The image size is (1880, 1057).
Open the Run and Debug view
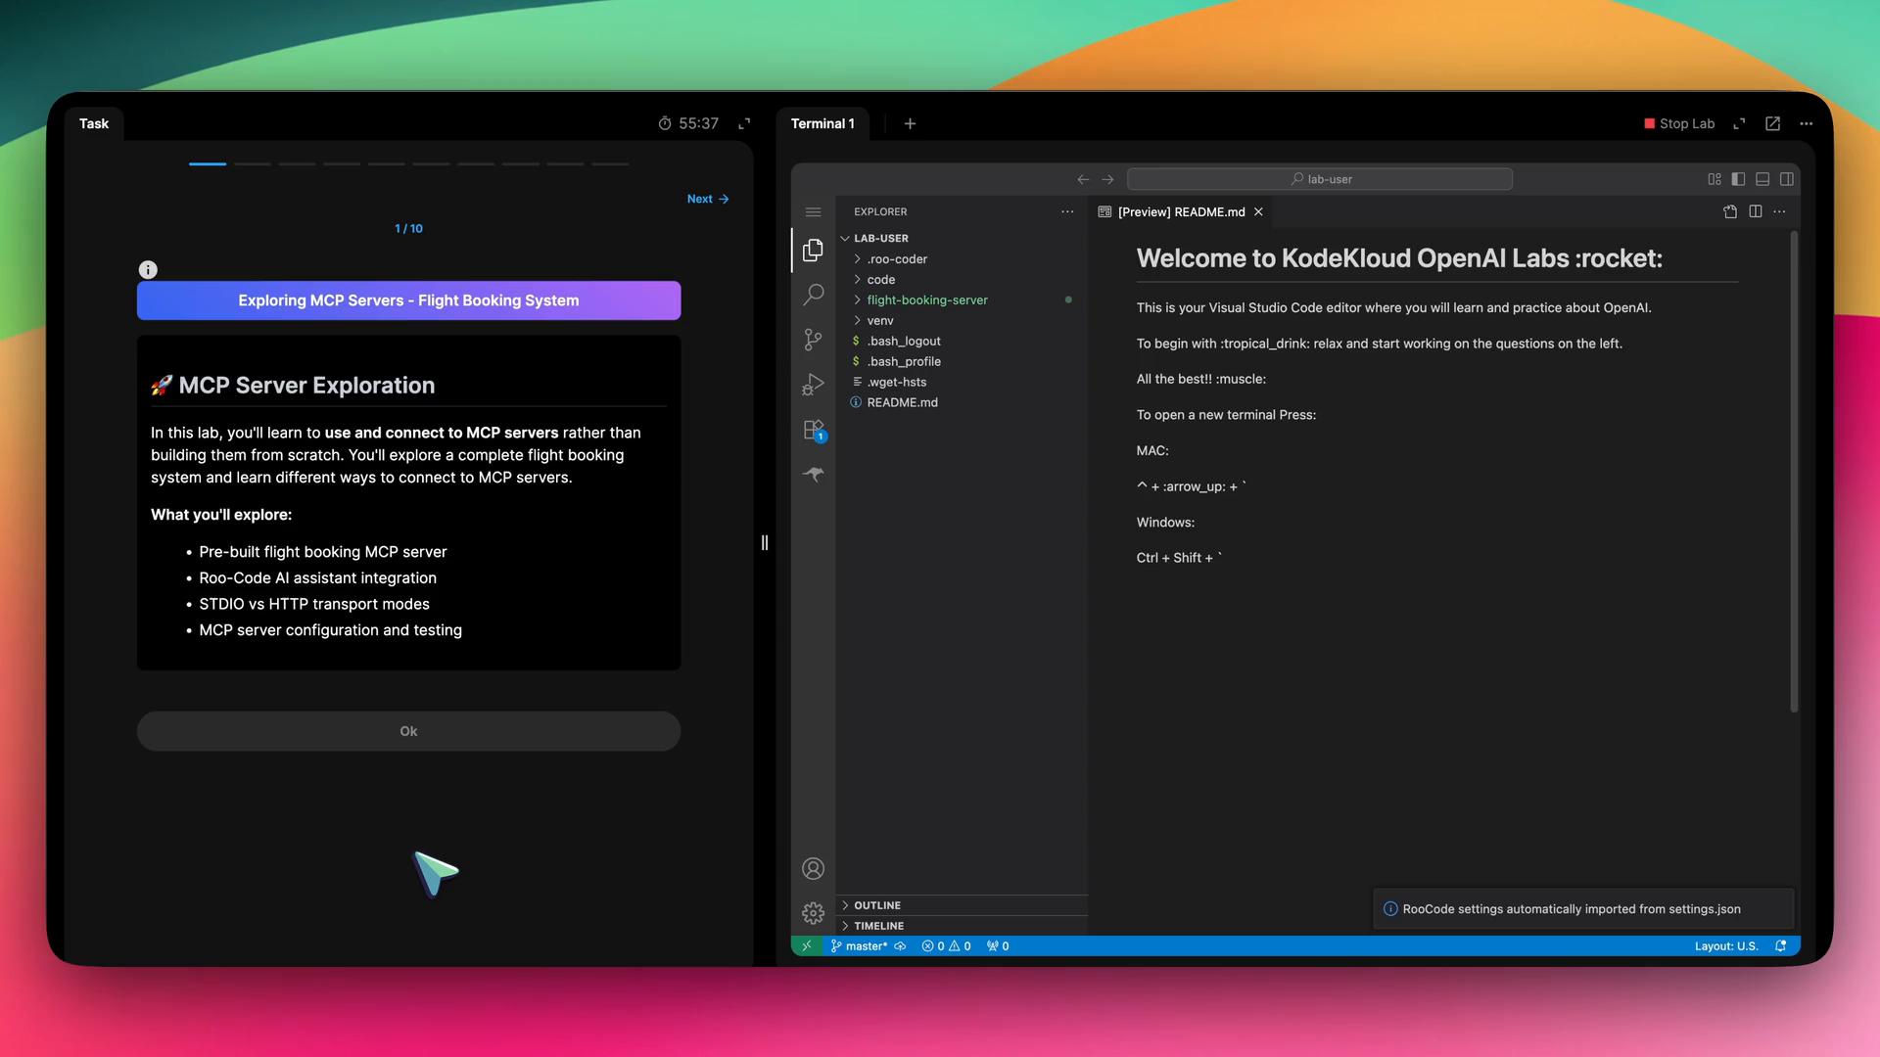pos(813,385)
